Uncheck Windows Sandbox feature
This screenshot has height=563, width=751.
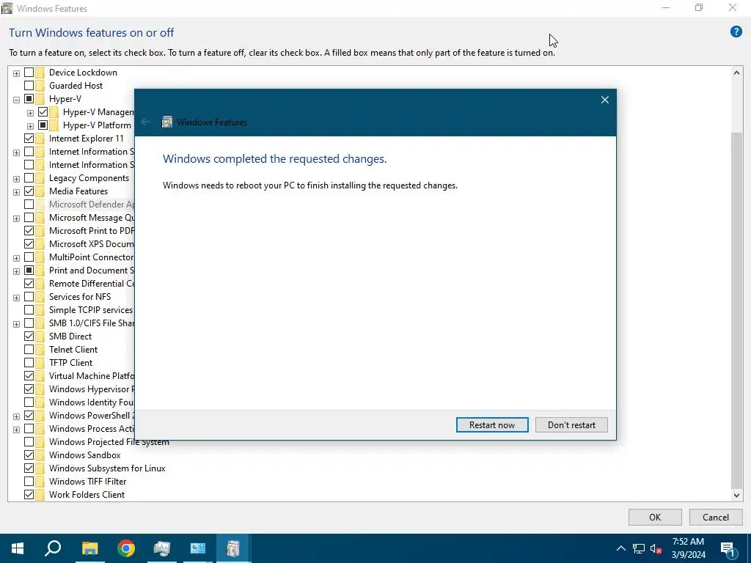(x=29, y=455)
